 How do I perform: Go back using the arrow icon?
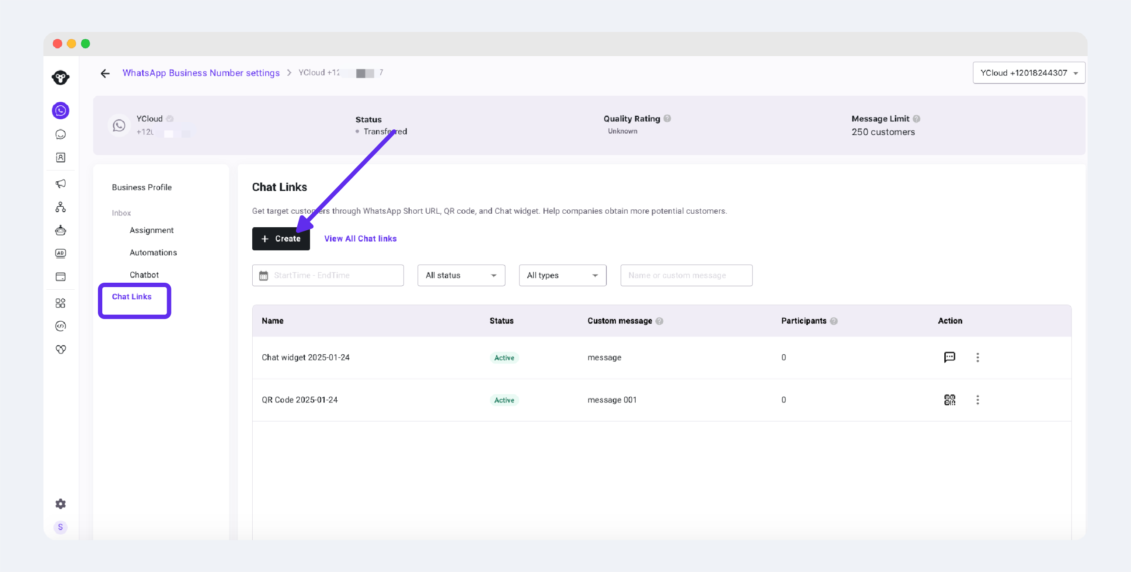click(x=105, y=73)
